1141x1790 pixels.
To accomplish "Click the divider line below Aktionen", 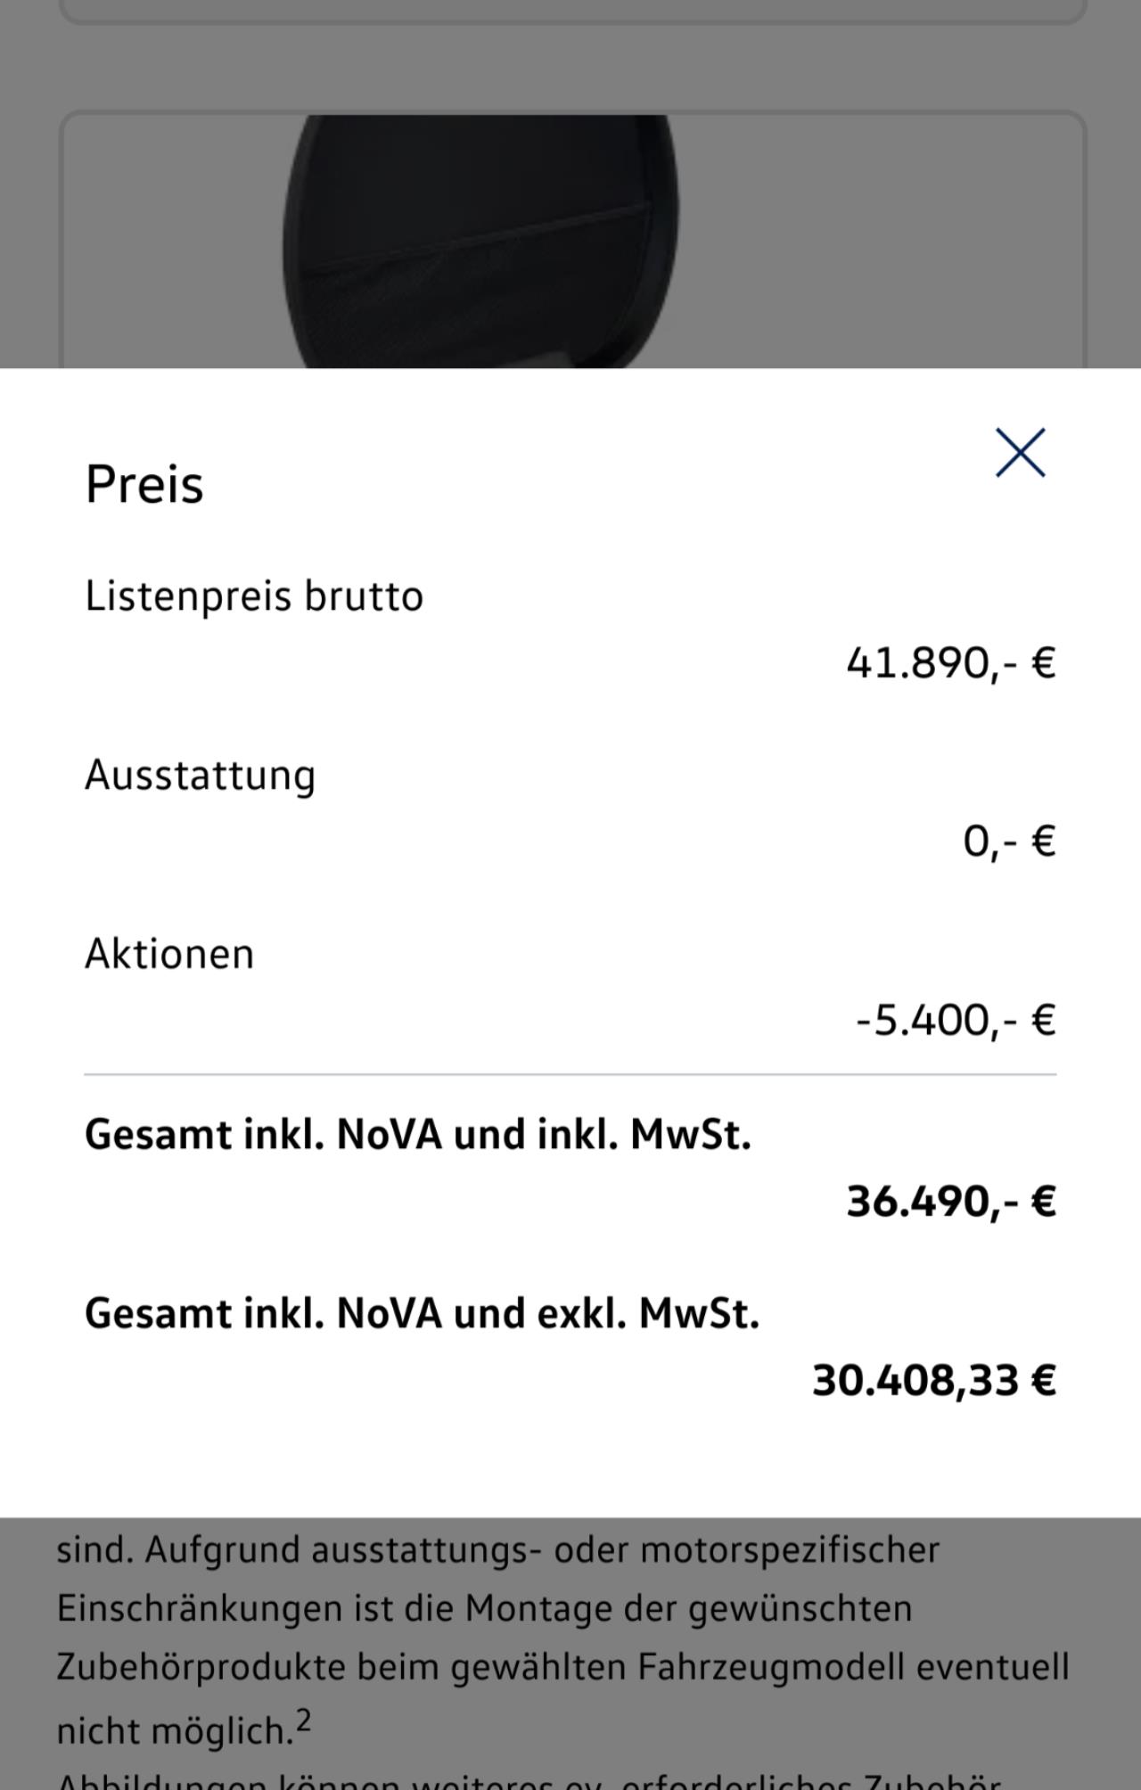I will 570,1075.
